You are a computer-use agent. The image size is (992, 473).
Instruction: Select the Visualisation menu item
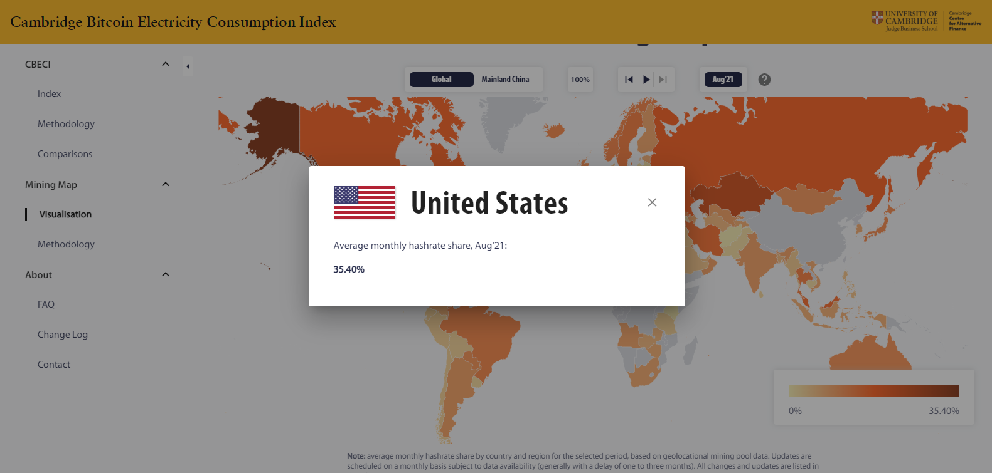coord(65,214)
